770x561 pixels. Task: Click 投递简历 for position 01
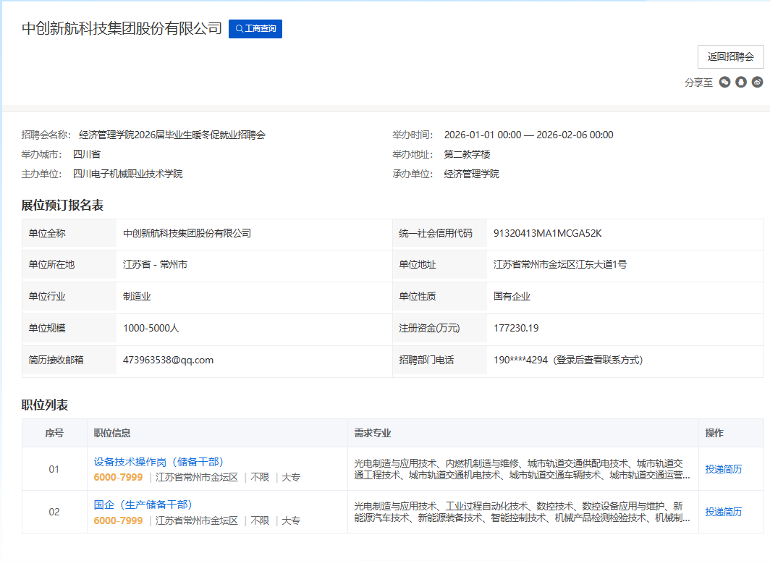724,469
